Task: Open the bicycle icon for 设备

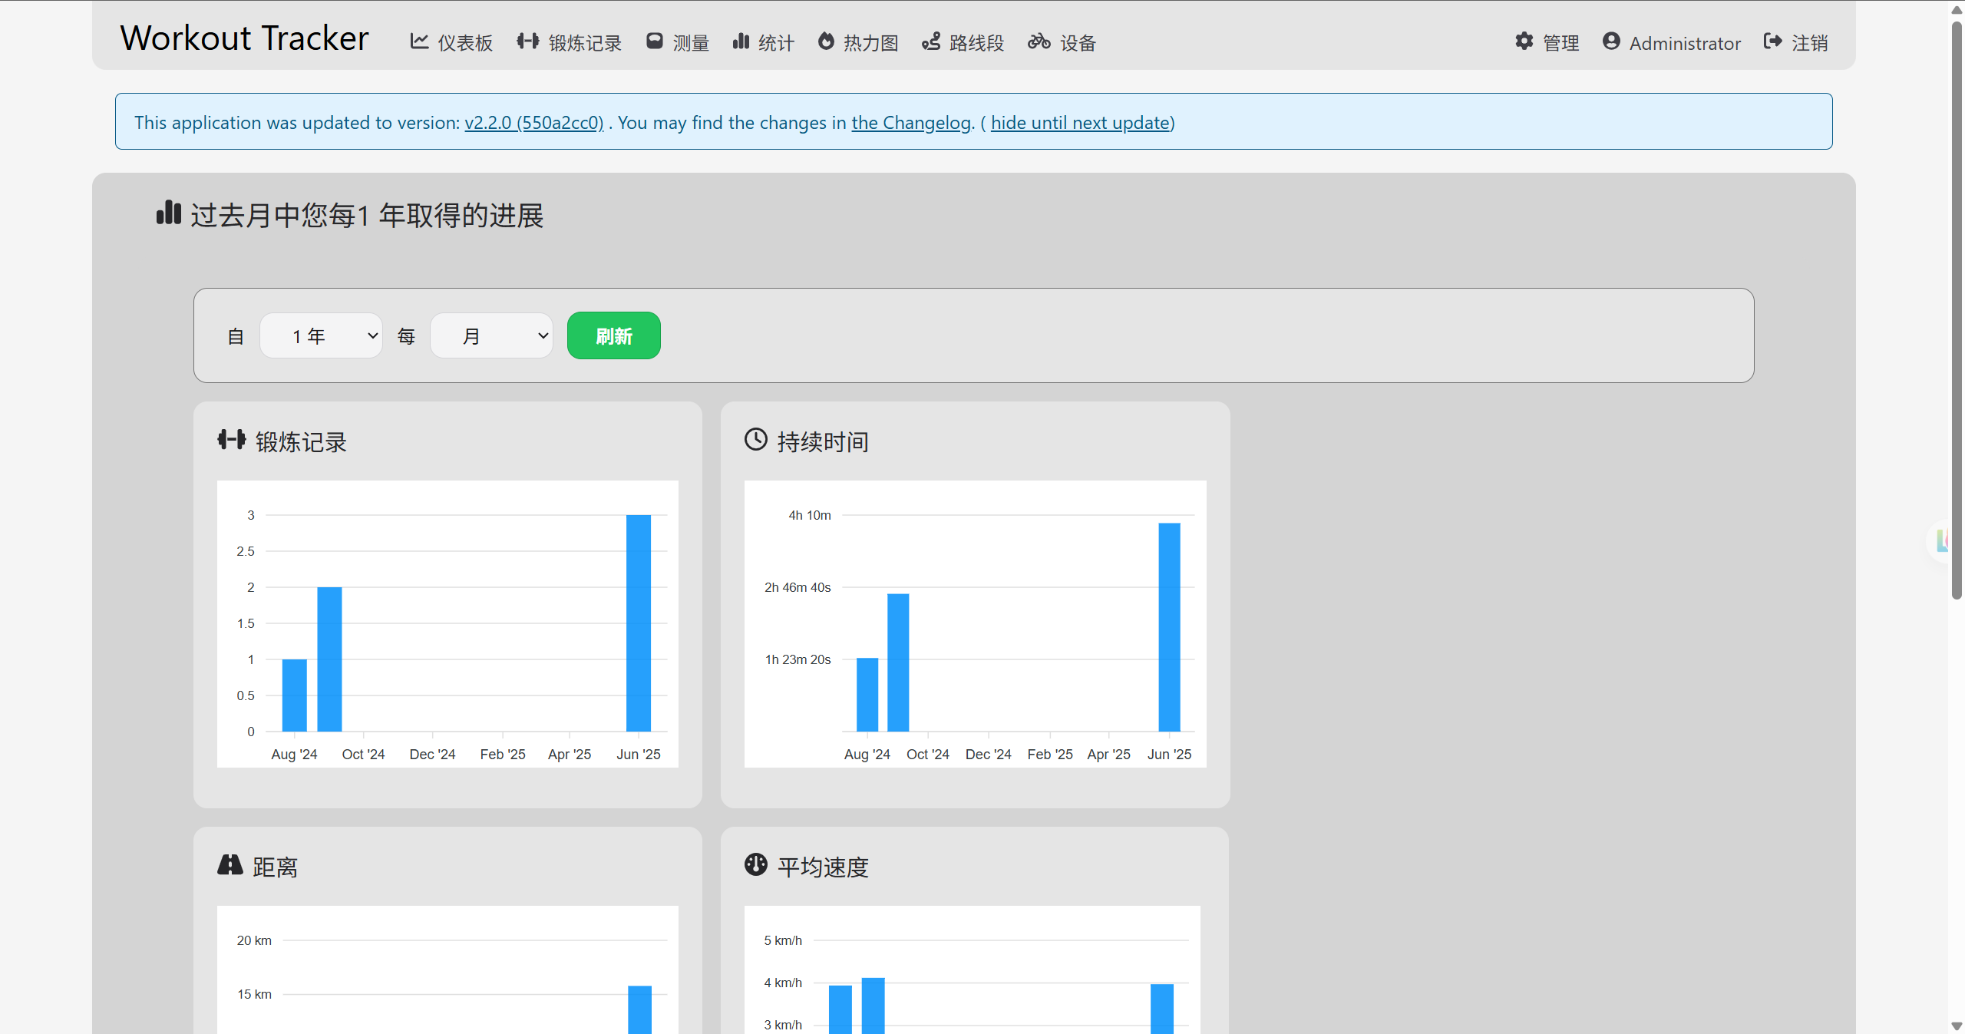Action: click(x=1039, y=41)
